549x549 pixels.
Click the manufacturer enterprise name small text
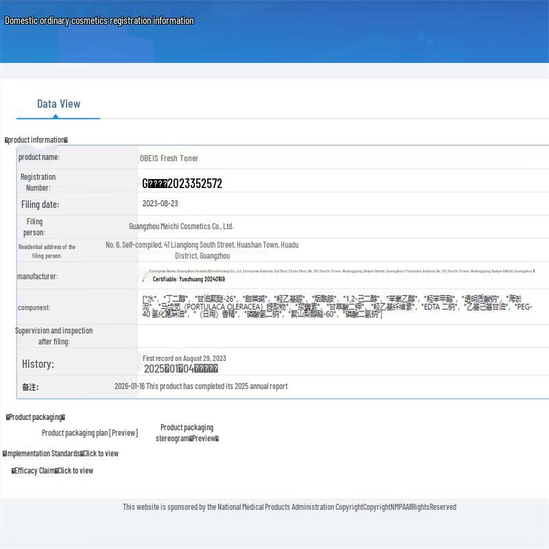[x=342, y=271]
